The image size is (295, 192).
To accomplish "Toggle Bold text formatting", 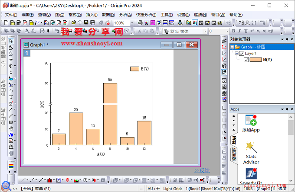I will pyautogui.click(x=233, y=31).
